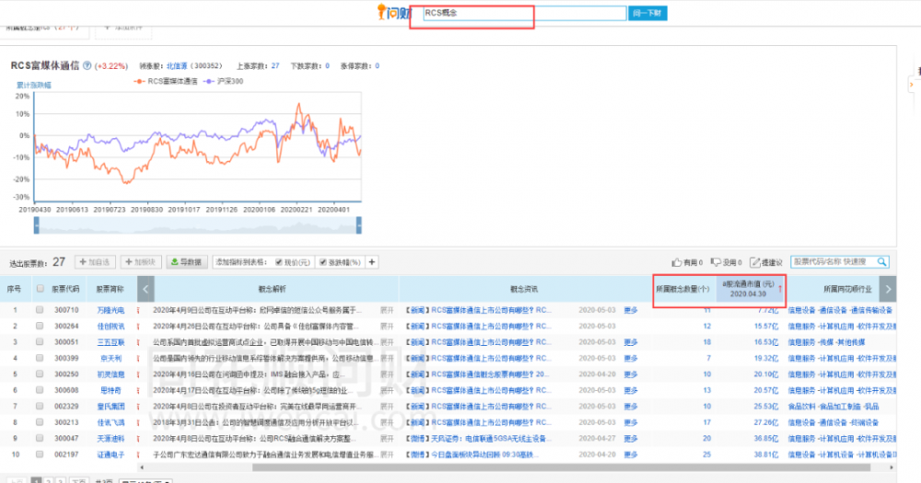Viewport: 921px width, 483px height.
Task: Click the right arrow to scroll table columns
Action: pos(888,289)
